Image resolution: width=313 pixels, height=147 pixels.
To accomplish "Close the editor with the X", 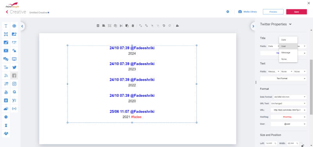I will 309,3.
